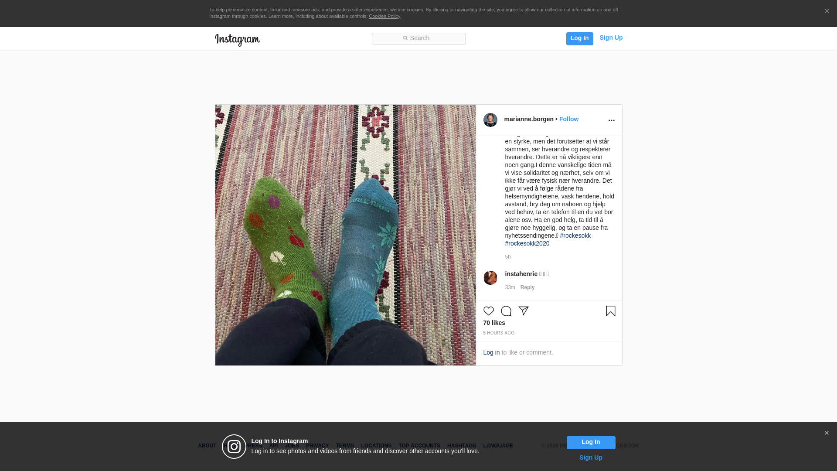Click the 5h caption timestamp
The image size is (837, 471).
click(x=507, y=257)
